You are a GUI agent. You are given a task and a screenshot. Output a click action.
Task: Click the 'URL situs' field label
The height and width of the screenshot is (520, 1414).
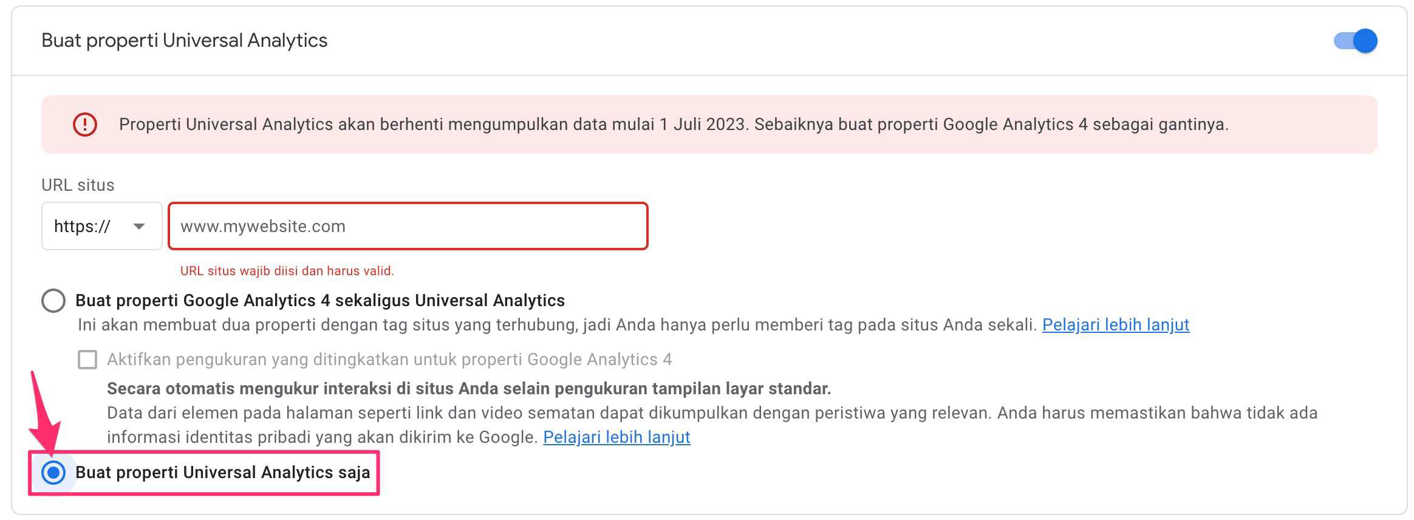[x=78, y=185]
